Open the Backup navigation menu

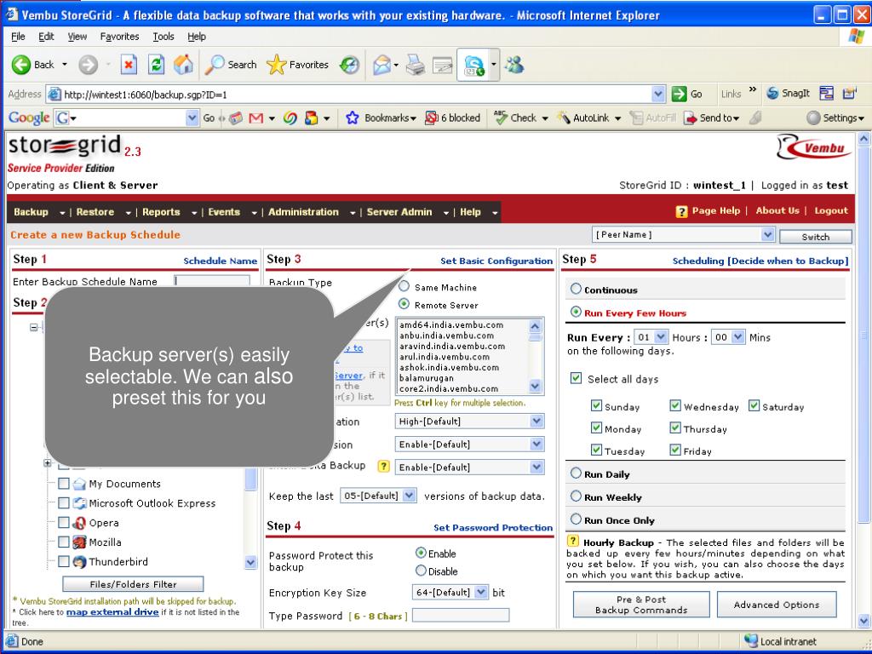(39, 212)
